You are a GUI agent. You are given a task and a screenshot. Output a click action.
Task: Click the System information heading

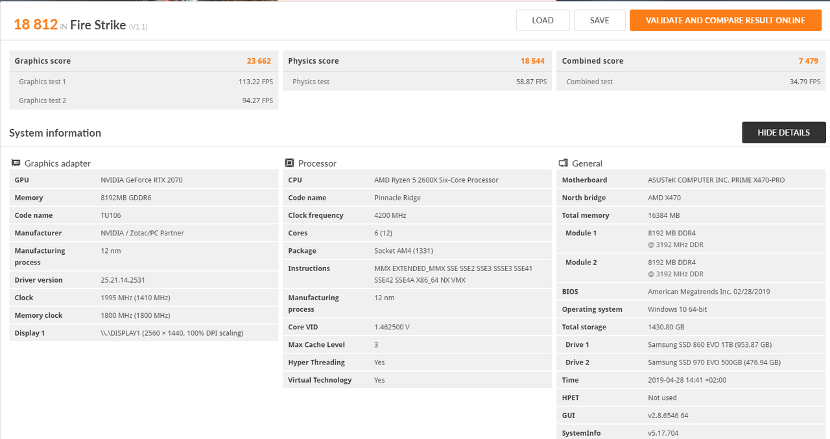pos(55,133)
